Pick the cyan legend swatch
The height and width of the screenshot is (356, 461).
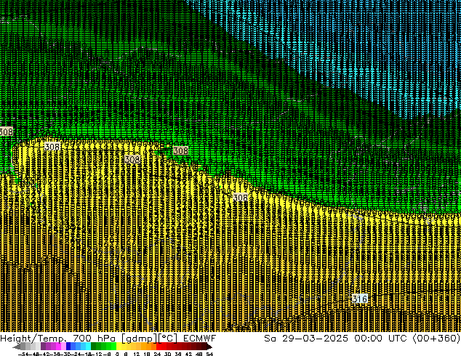[88, 346]
